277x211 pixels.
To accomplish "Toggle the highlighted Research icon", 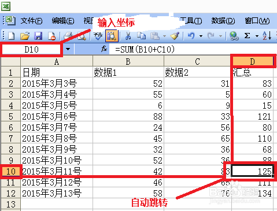I will click(x=112, y=36).
